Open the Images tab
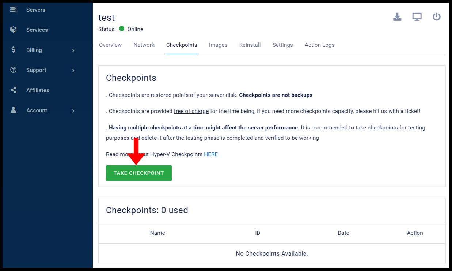 click(218, 45)
